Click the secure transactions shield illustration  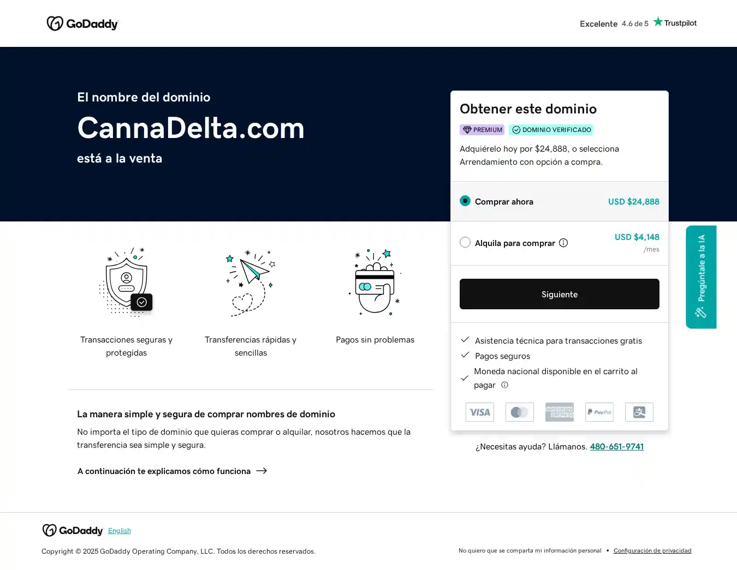tap(127, 283)
